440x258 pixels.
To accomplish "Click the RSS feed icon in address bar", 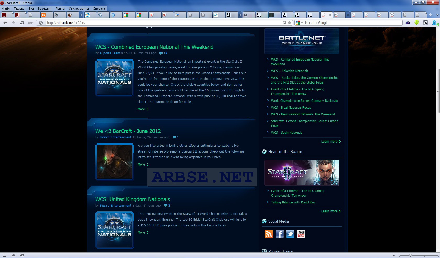I will tap(284, 23).
